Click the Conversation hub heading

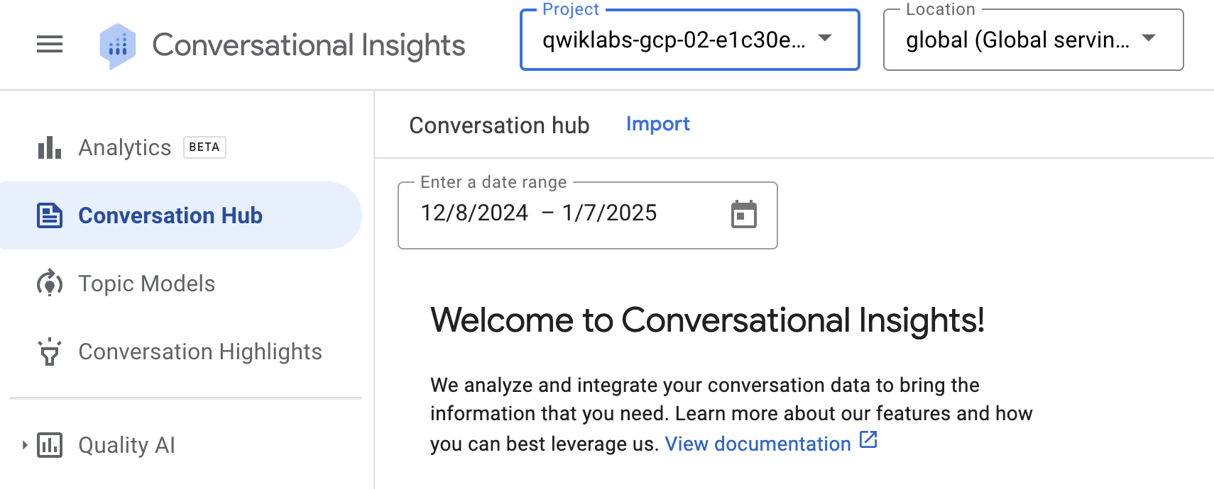(500, 125)
